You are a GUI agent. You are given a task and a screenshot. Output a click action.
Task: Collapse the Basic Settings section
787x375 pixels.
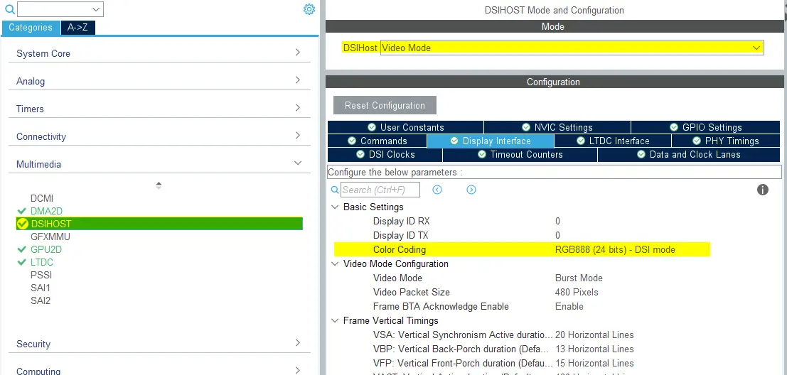(335, 207)
